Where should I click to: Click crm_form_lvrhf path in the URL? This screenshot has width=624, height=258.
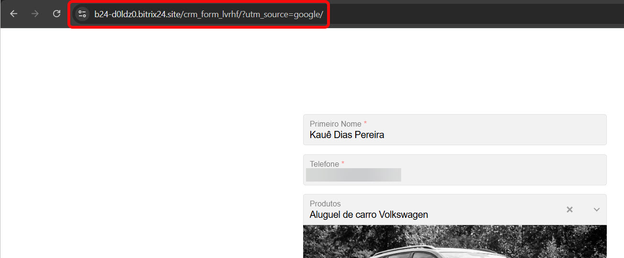(x=210, y=14)
